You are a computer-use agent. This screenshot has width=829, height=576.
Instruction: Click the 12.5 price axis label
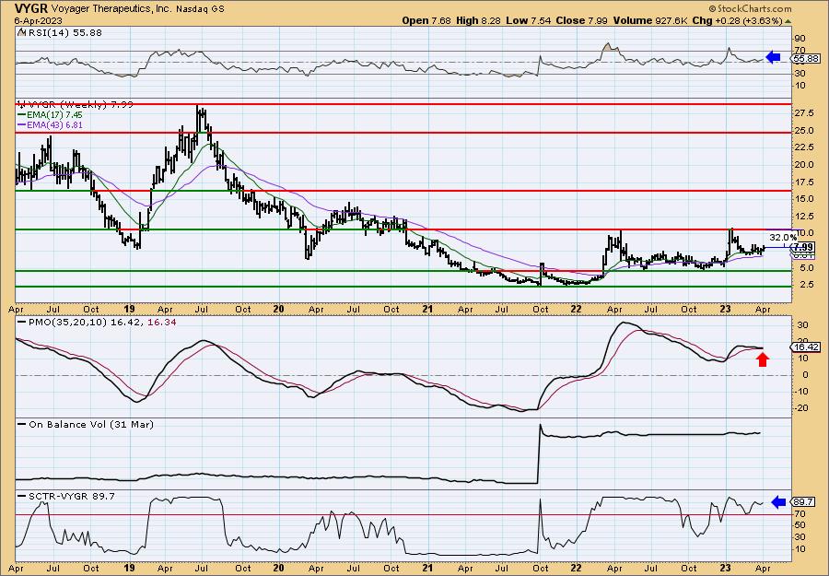click(806, 216)
